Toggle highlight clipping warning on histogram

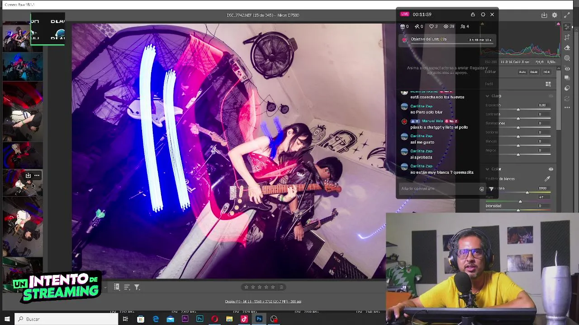click(558, 24)
